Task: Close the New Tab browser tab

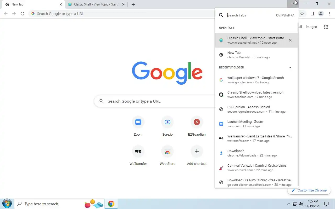Action: tap(61, 4)
